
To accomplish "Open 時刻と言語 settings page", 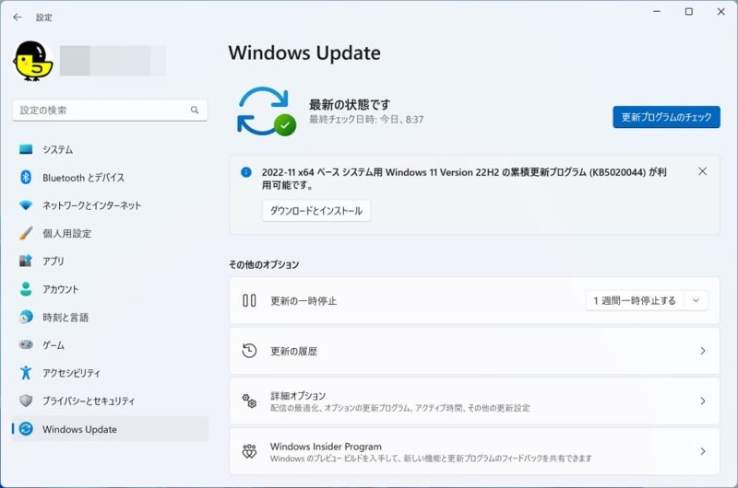I will (x=110, y=317).
